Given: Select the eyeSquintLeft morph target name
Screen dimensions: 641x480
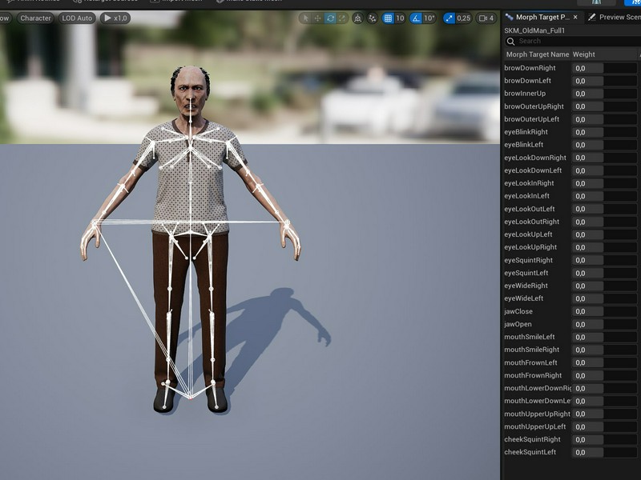Looking at the screenshot, I should [526, 273].
